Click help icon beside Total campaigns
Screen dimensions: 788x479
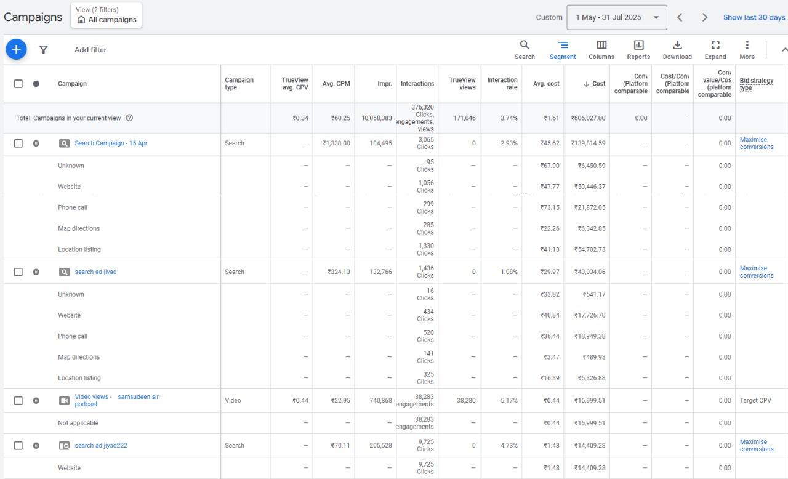point(129,118)
